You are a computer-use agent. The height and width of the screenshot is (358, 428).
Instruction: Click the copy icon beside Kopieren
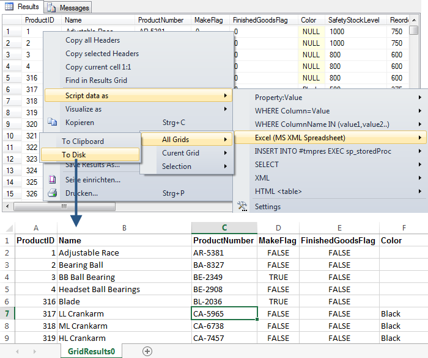pyautogui.click(x=52, y=122)
